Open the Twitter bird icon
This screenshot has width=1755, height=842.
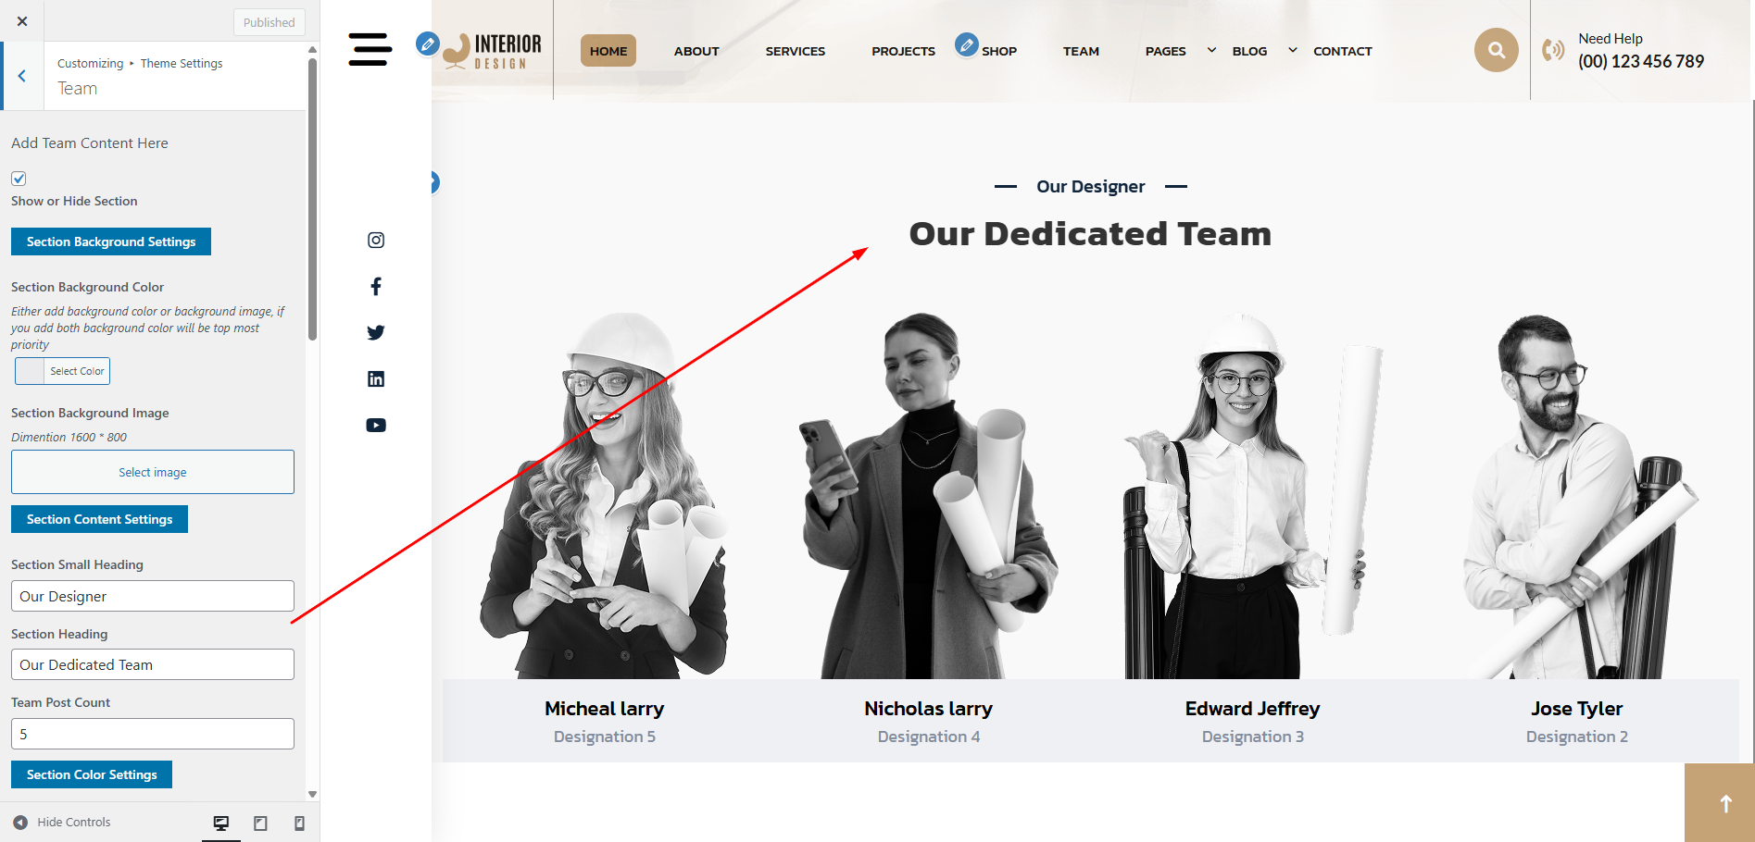coord(376,333)
